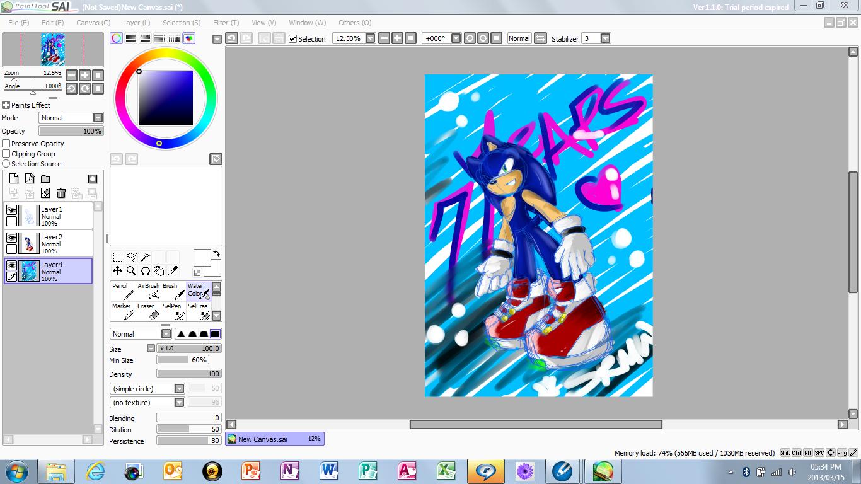Select the AirBrush tool
The height and width of the screenshot is (484, 861).
148,291
